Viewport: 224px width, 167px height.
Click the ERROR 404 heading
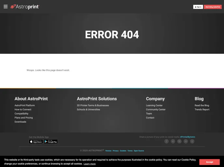pyautogui.click(x=112, y=35)
